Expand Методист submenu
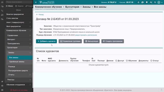This screenshot has height=92, width=164. tap(19, 40)
